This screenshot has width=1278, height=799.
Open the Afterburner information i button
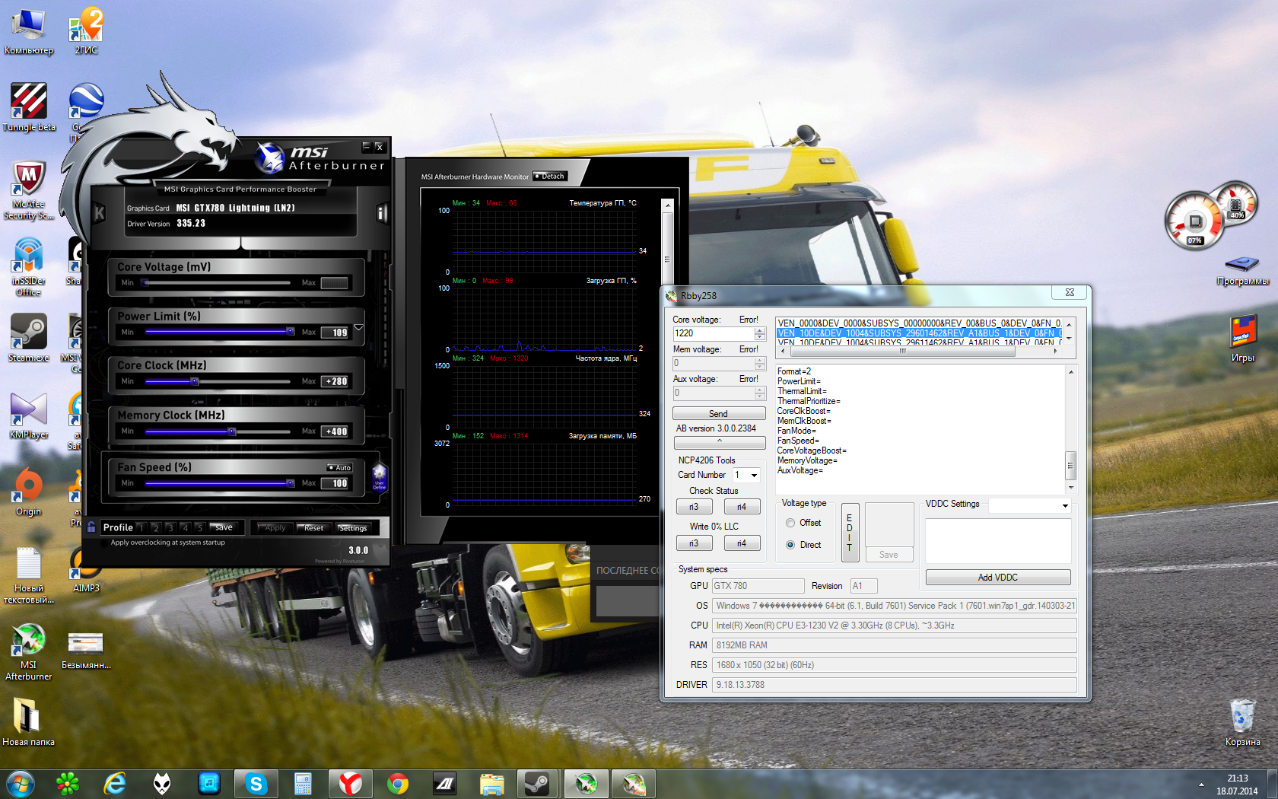(x=382, y=214)
